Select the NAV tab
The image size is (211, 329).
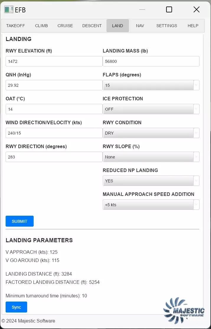[x=140, y=26]
